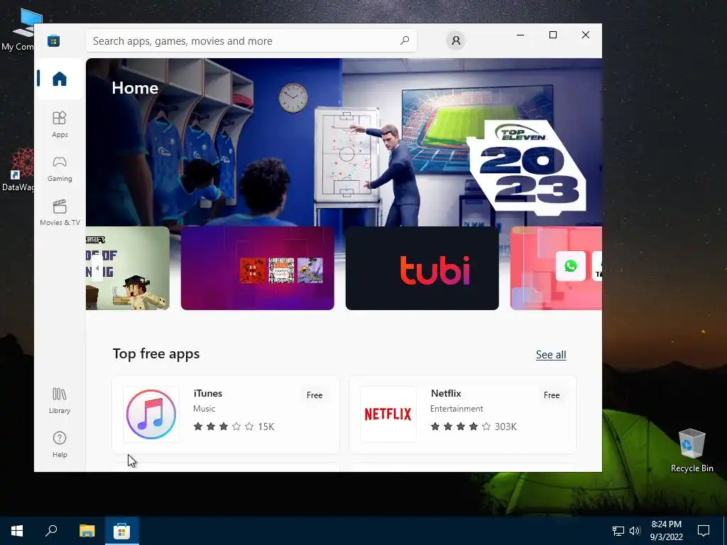
Task: Open the Tubi promo card
Action: coord(422,268)
